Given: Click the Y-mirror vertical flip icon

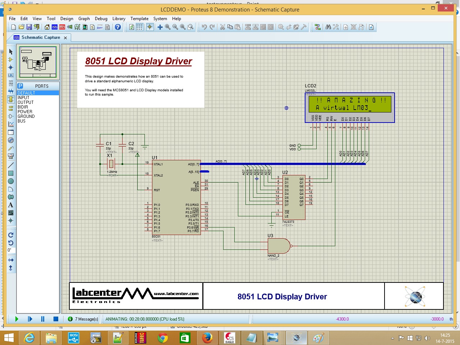Looking at the screenshot, I should (x=11, y=268).
